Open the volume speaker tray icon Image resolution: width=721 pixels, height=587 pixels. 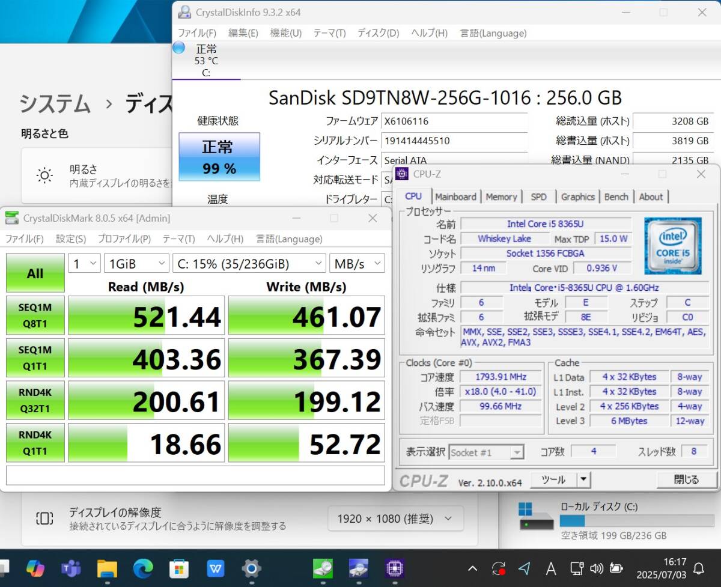click(597, 568)
